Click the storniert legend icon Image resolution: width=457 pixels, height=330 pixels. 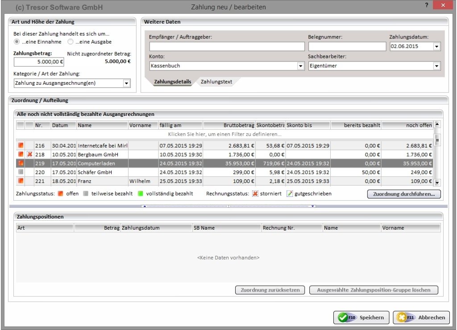[255, 194]
